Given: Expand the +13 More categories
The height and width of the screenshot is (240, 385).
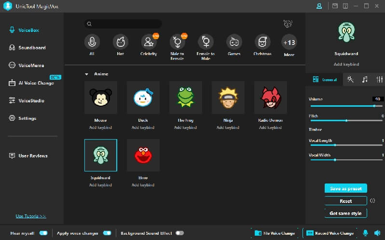Looking at the screenshot, I should (289, 42).
